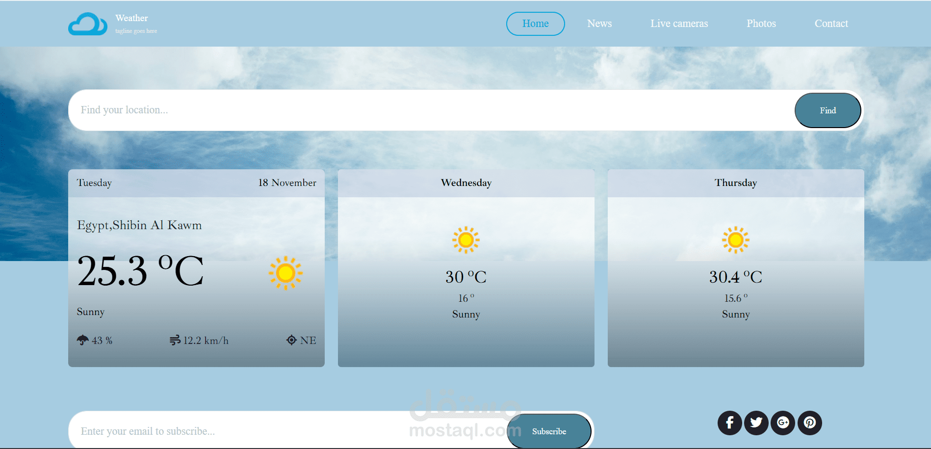Screen dimensions: 931x449
Task: Click the Pinterest icon
Action: [x=809, y=423]
